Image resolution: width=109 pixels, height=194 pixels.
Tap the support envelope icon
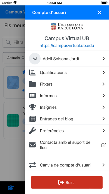[x=32, y=145]
